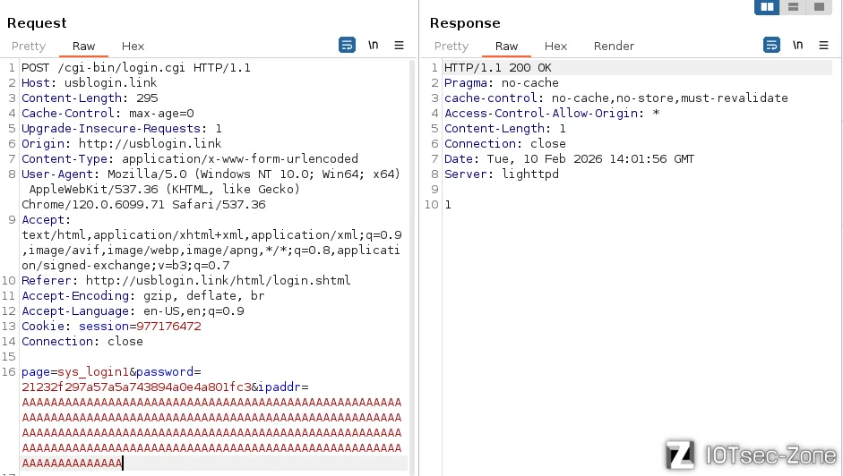Click the POST /cgi-bin/login.cgi request line

click(x=136, y=68)
